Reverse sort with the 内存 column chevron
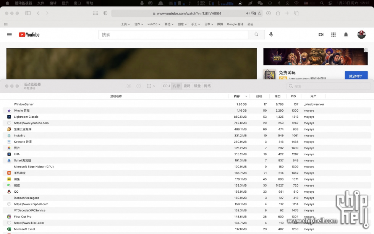The width and height of the screenshot is (374, 234). pos(246,96)
